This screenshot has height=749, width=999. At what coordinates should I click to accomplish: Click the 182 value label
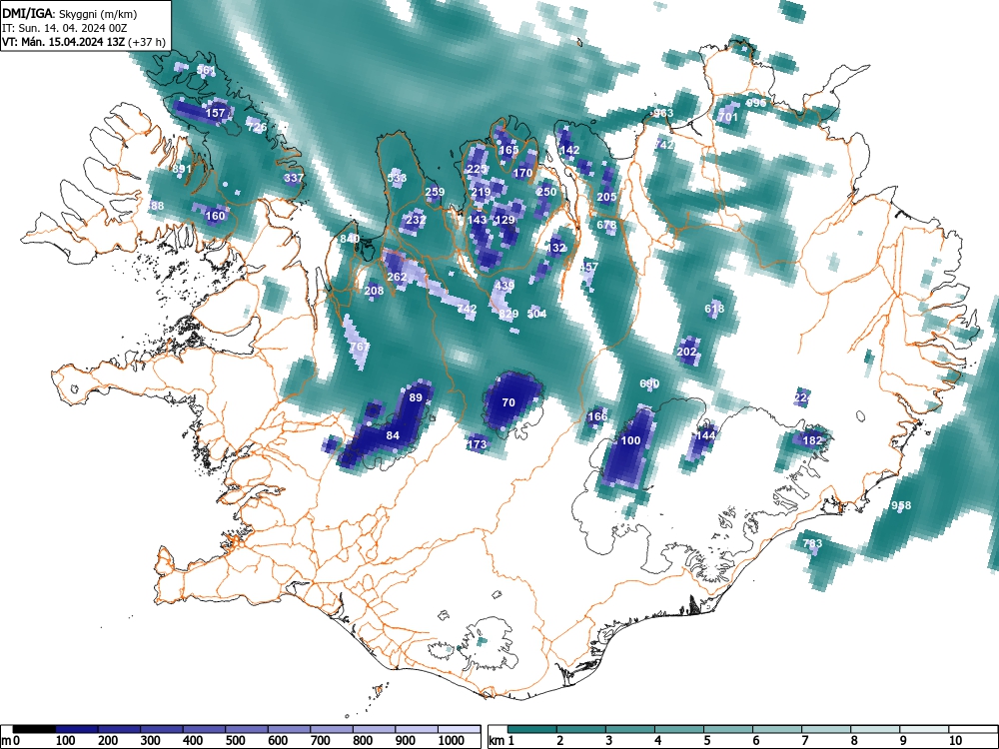(x=812, y=440)
